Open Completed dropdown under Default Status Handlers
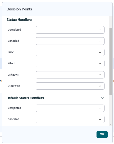This screenshot has height=144, width=114. (70, 108)
